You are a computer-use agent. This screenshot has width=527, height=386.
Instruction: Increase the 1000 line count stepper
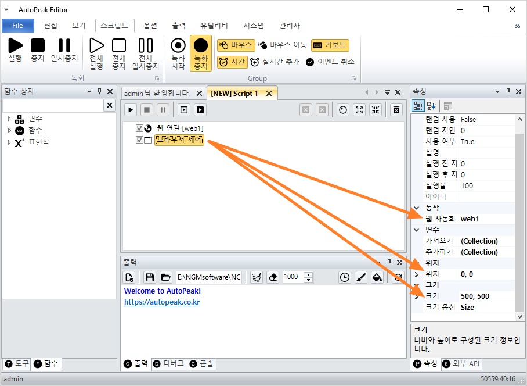tap(308, 274)
